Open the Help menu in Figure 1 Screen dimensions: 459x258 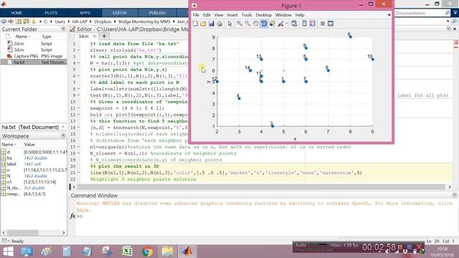[300, 15]
